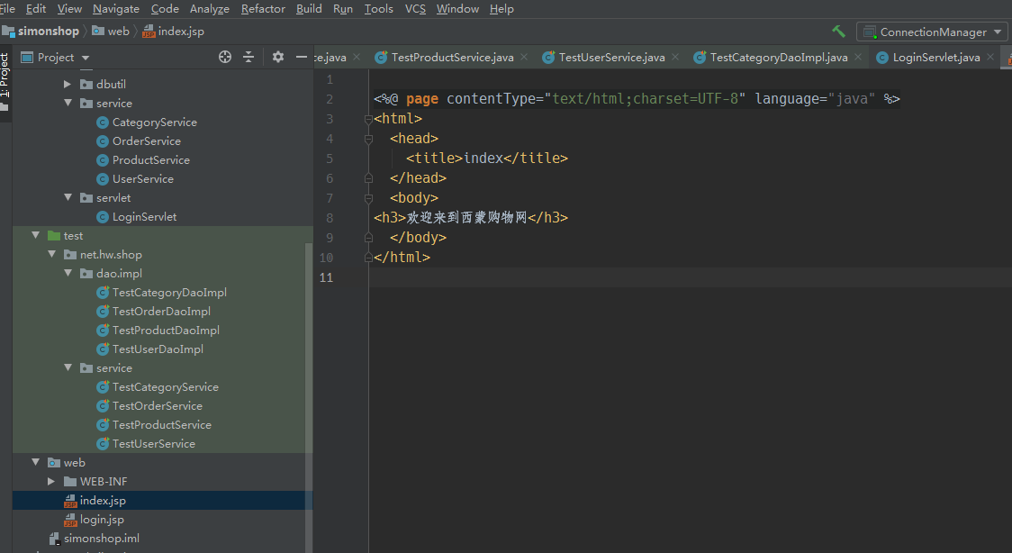Viewport: 1012px width, 553px height.
Task: Open the Tools menu
Action: coord(378,8)
